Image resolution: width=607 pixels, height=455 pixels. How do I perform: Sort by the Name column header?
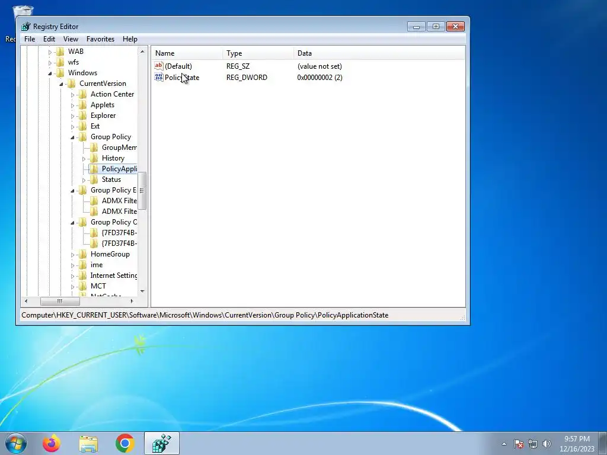coord(187,53)
